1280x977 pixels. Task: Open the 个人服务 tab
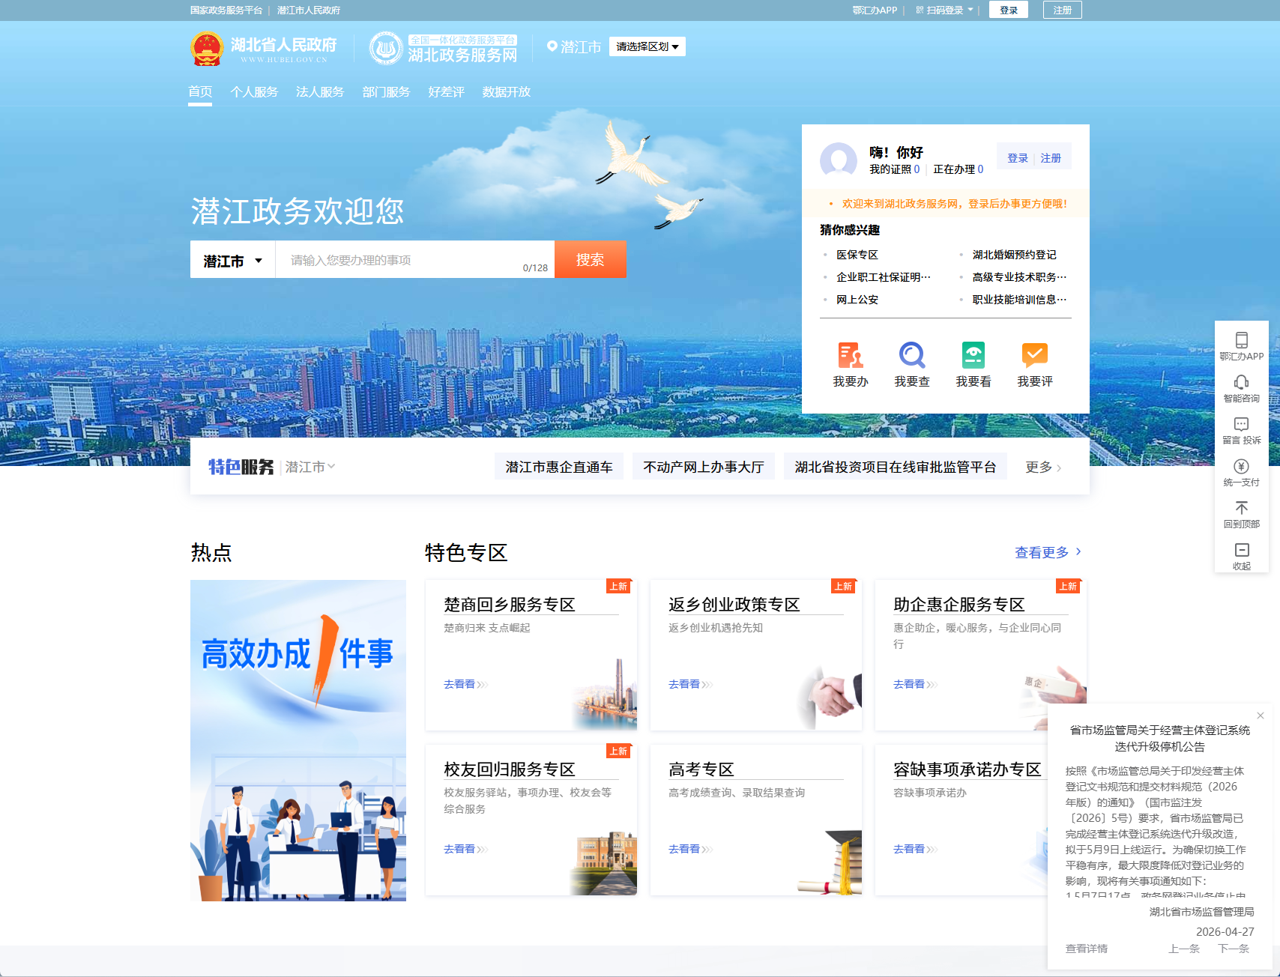254,91
